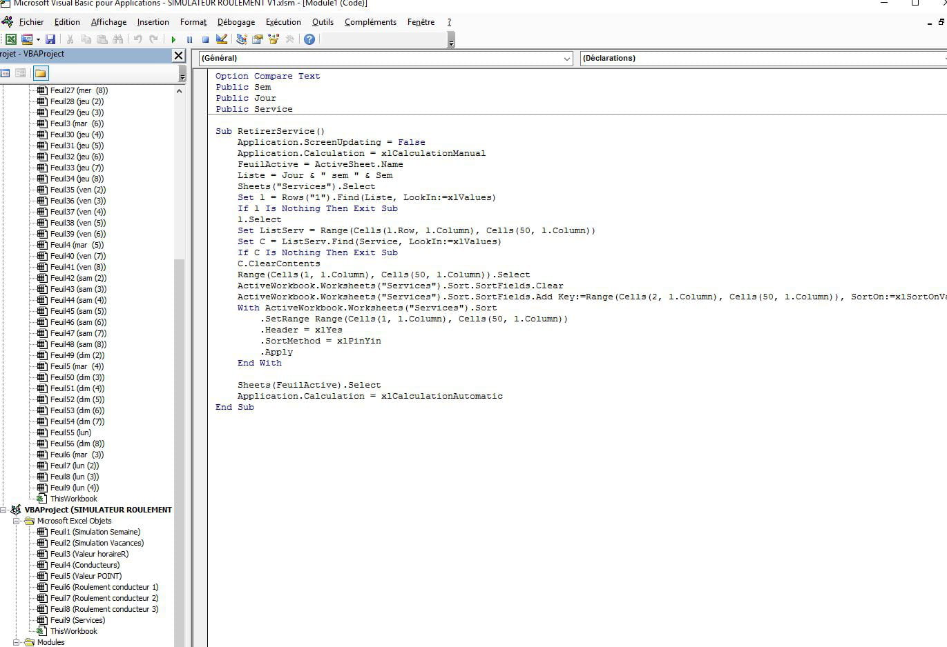This screenshot has height=647, width=947.
Task: Collapse VBAProject (SIMULATEUR ROULEMENT) node
Action: click(x=3, y=510)
